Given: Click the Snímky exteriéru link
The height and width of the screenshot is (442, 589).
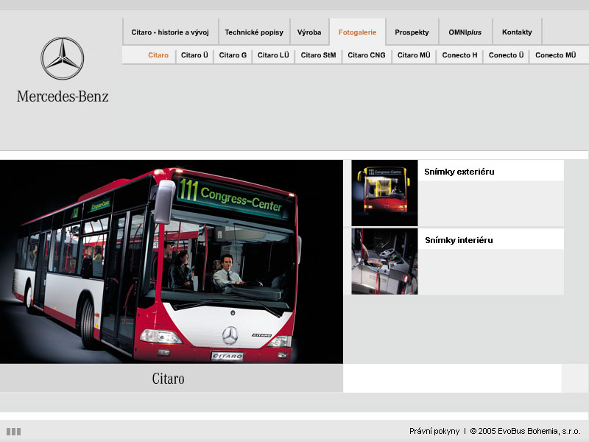Looking at the screenshot, I should pyautogui.click(x=459, y=172).
